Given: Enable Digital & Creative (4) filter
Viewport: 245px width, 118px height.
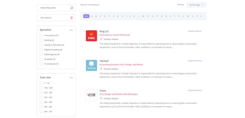Looking at the screenshot, I should click(x=41, y=50).
